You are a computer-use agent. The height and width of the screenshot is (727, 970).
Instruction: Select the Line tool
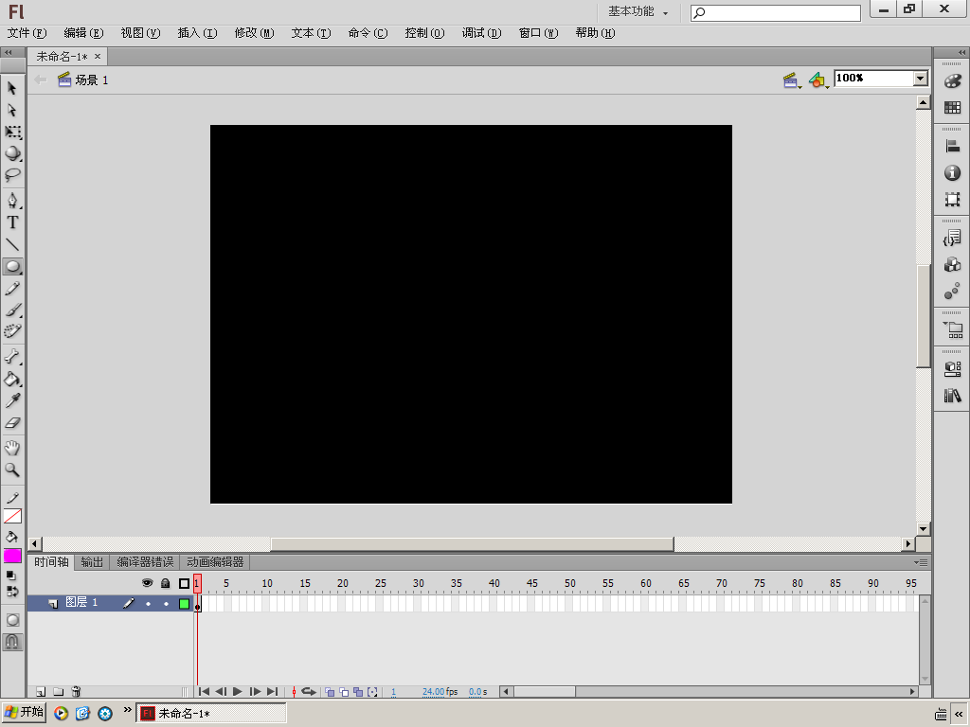point(12,244)
